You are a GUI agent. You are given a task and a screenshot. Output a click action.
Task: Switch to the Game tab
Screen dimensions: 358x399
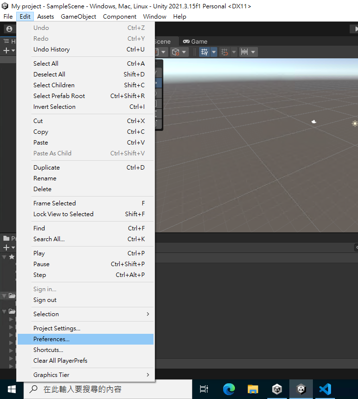click(x=195, y=42)
